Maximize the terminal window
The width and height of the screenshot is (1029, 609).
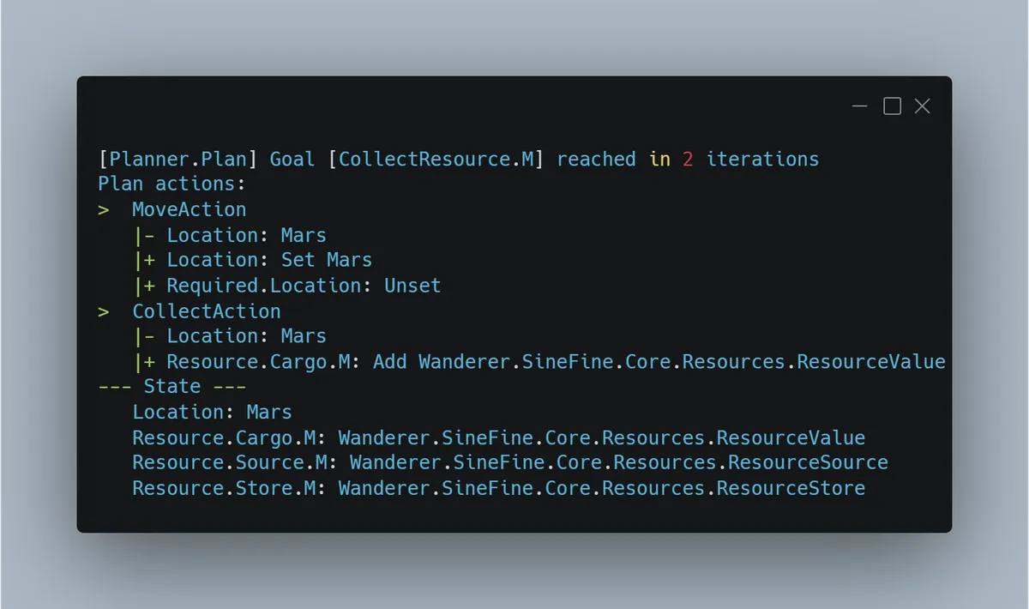(x=892, y=106)
